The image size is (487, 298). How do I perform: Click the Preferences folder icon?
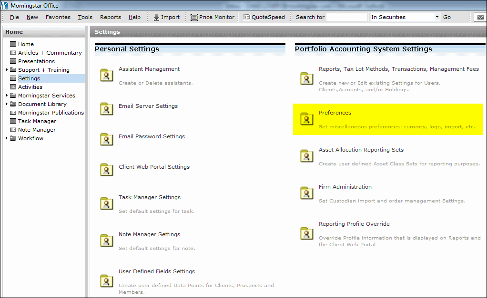click(306, 118)
